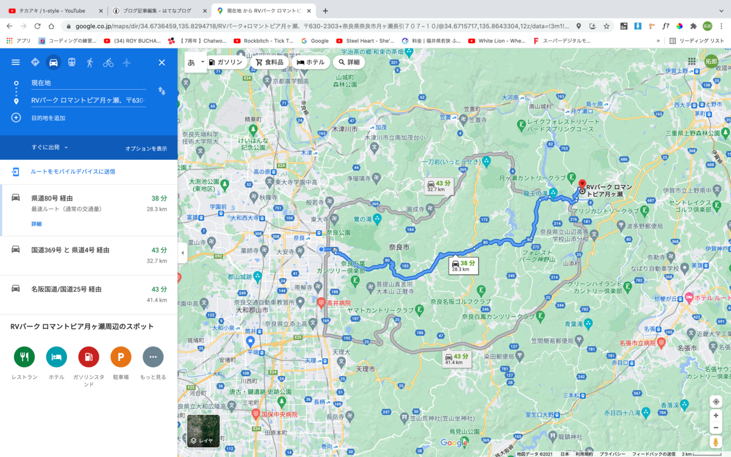The height and width of the screenshot is (457, 731).
Task: Edit the RVパーク destination field
Action: click(88, 101)
